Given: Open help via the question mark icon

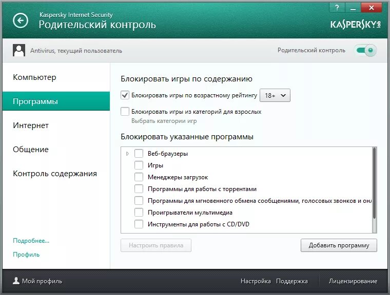Looking at the screenshot, I should pos(337,8).
